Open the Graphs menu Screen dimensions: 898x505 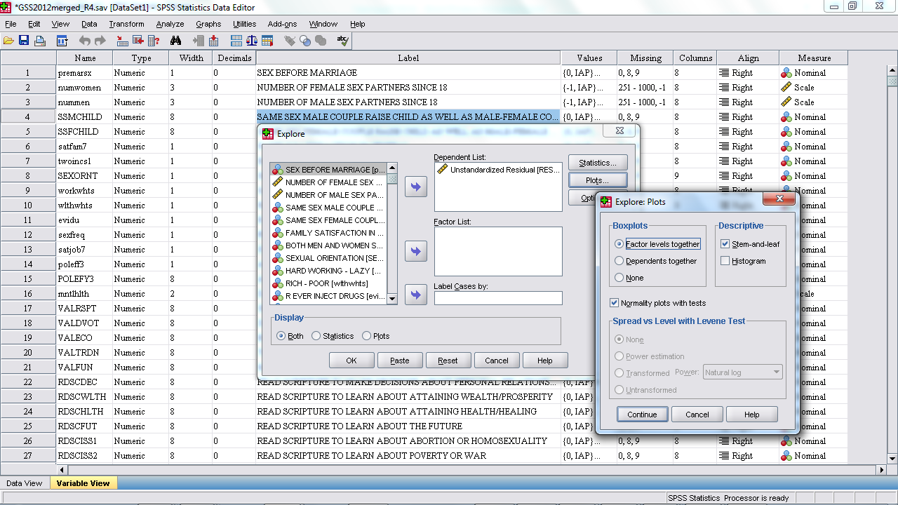click(x=208, y=24)
